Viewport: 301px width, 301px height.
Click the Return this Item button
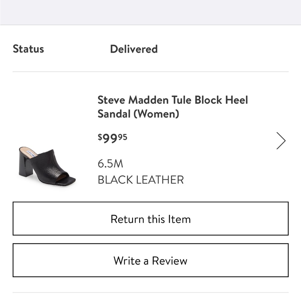pos(150,219)
